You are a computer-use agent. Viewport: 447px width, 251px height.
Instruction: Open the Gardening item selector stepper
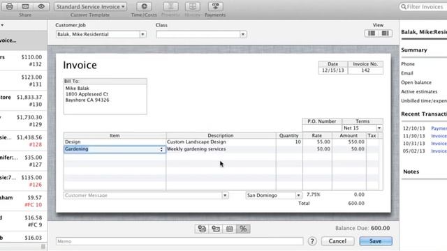click(161, 149)
